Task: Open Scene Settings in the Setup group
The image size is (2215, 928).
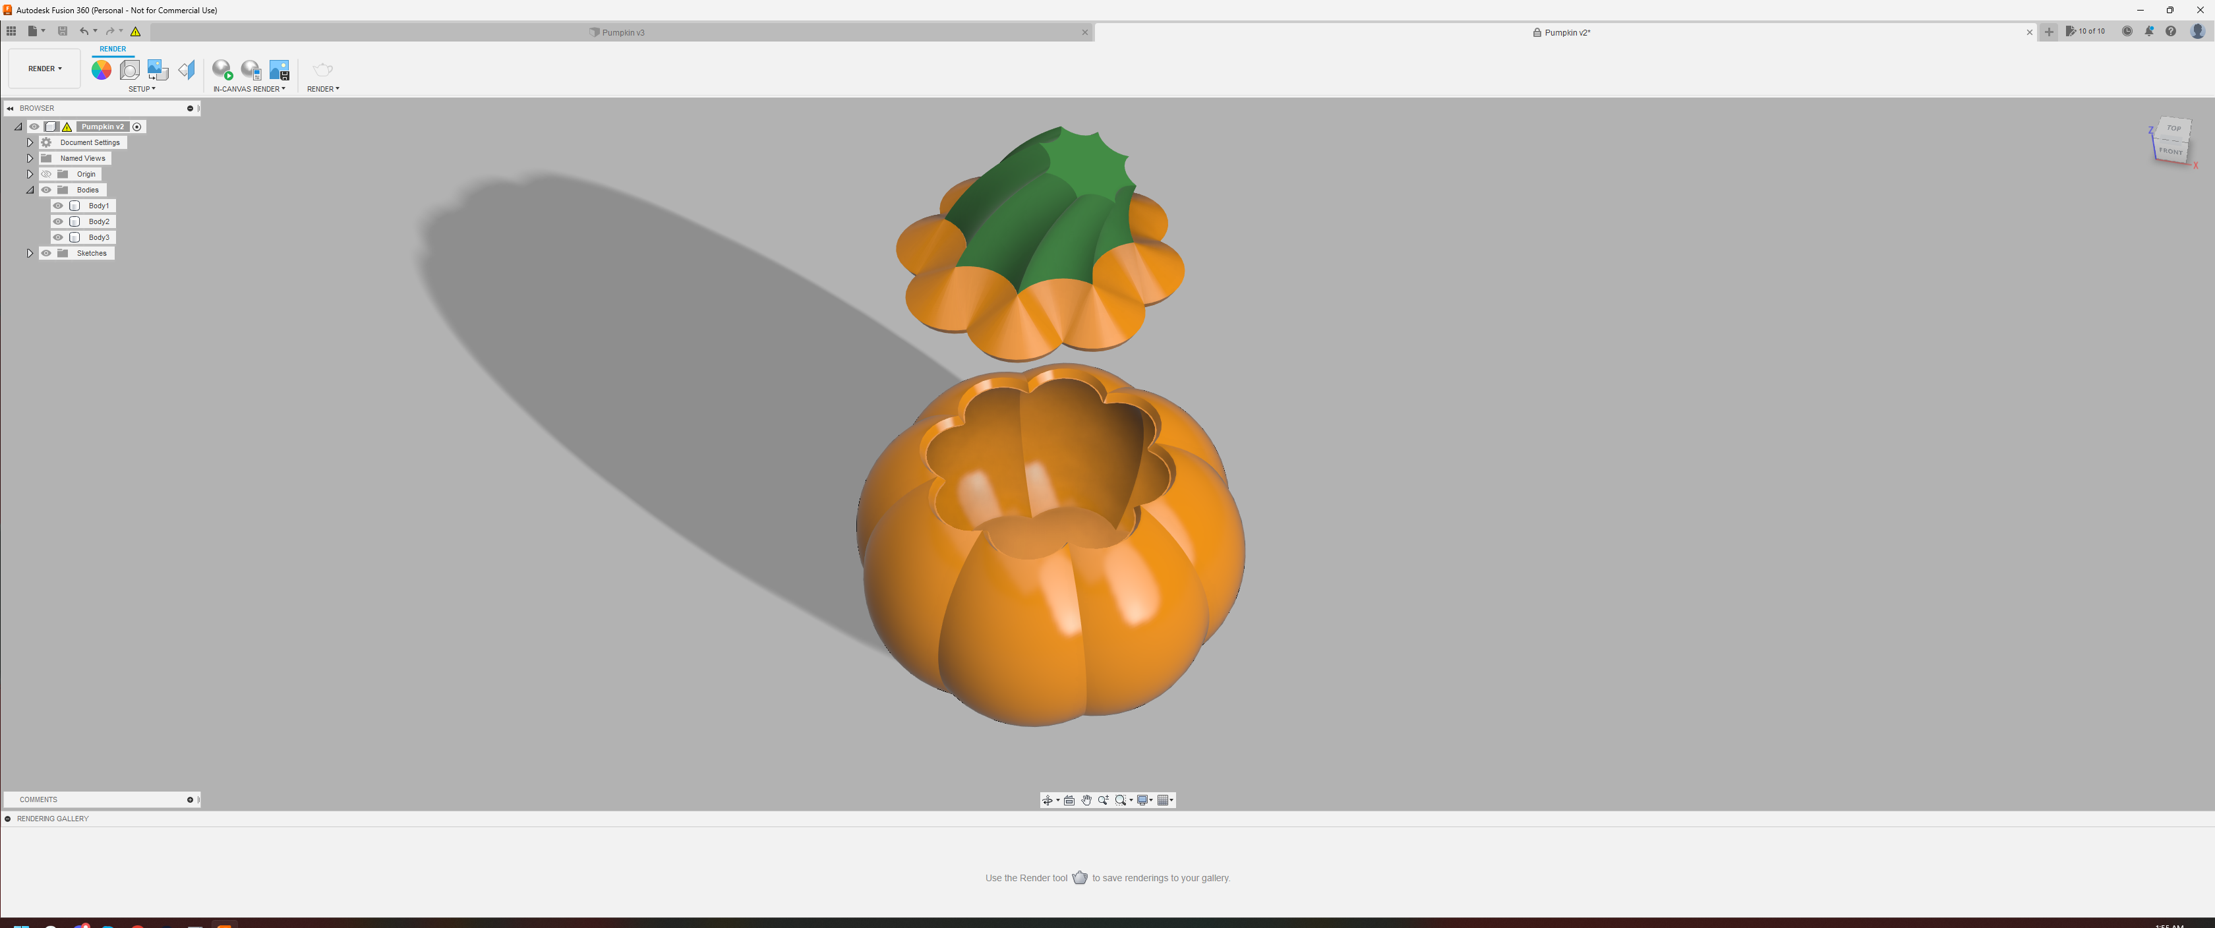Action: coord(130,70)
